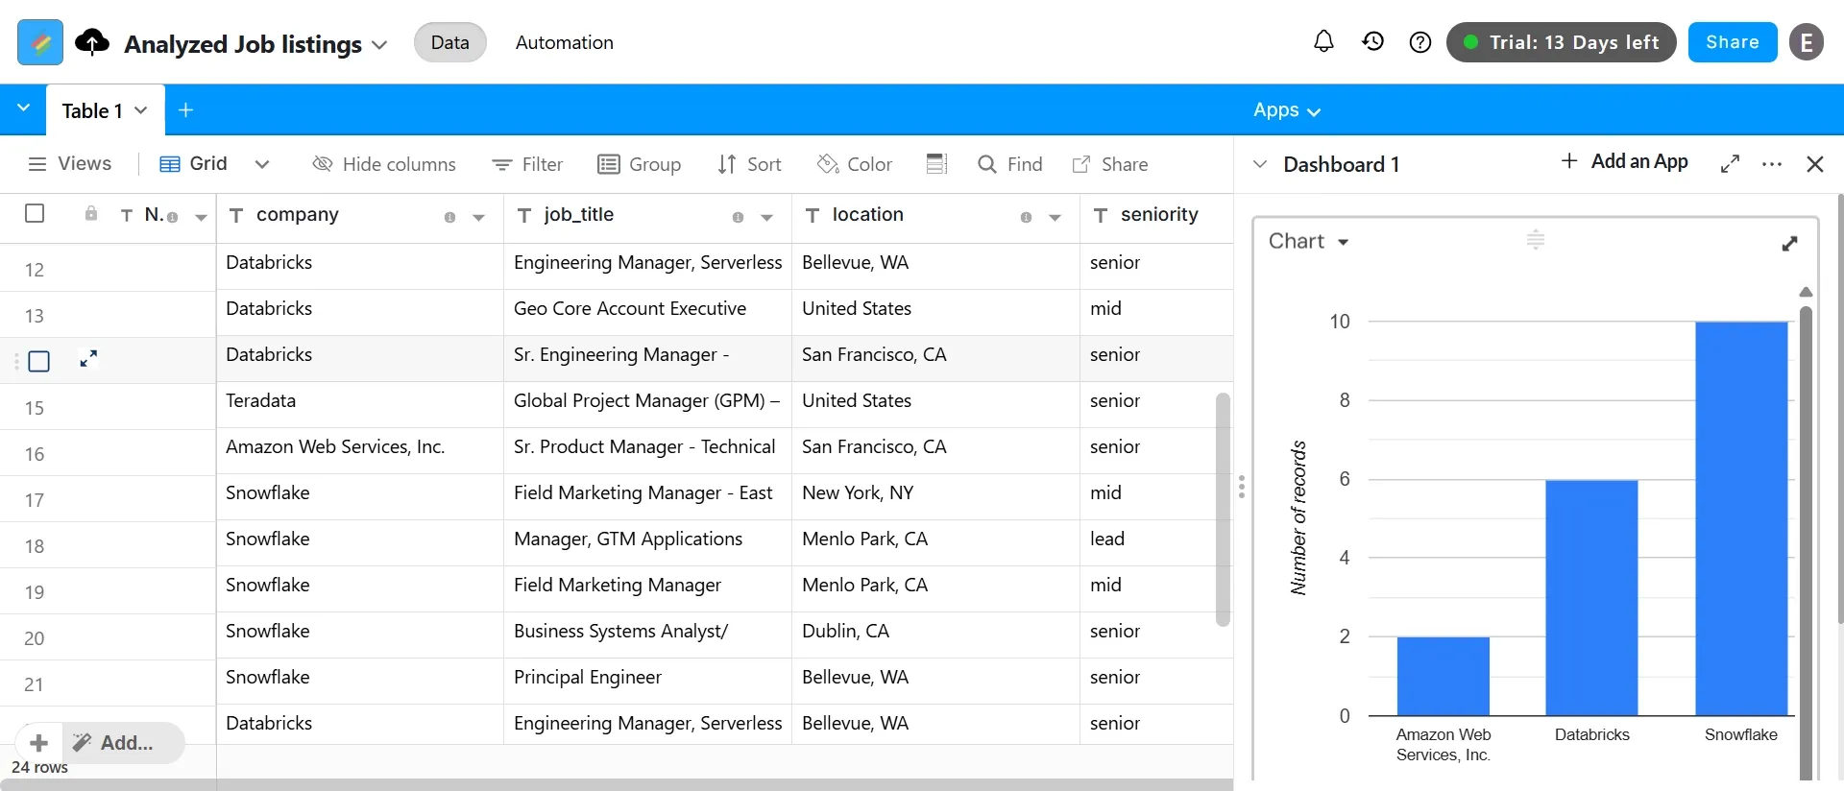Viewport: 1844px width, 791px height.
Task: Open the help question mark icon
Action: [1420, 42]
